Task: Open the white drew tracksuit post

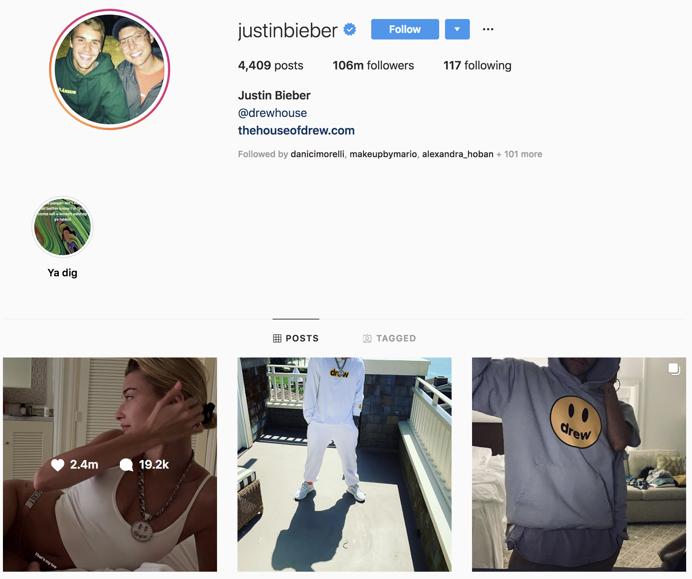Action: 345,465
